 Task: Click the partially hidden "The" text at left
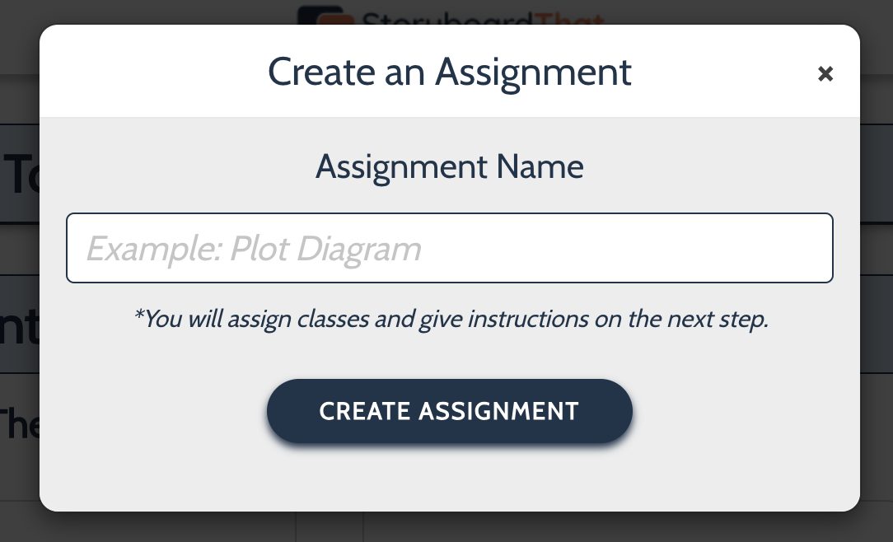[18, 424]
